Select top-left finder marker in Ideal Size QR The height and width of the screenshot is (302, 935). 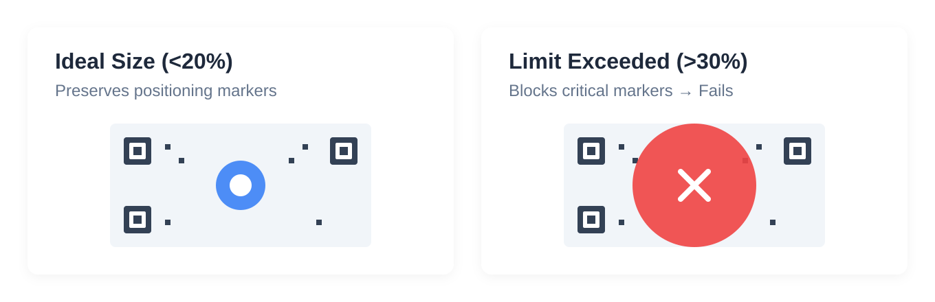[137, 151]
